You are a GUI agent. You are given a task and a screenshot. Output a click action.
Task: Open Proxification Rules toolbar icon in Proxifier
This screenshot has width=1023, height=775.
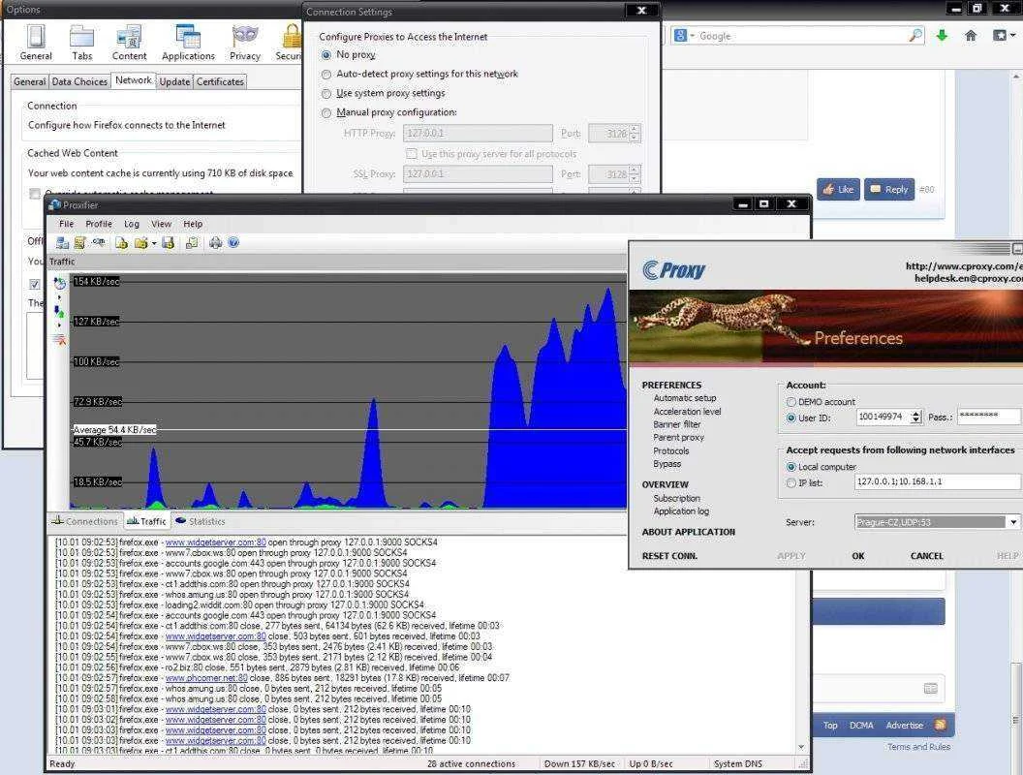tap(79, 243)
